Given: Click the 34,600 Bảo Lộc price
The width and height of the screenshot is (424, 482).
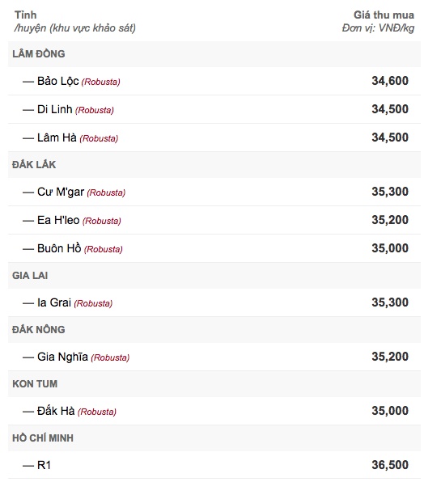Looking at the screenshot, I should (390, 81).
